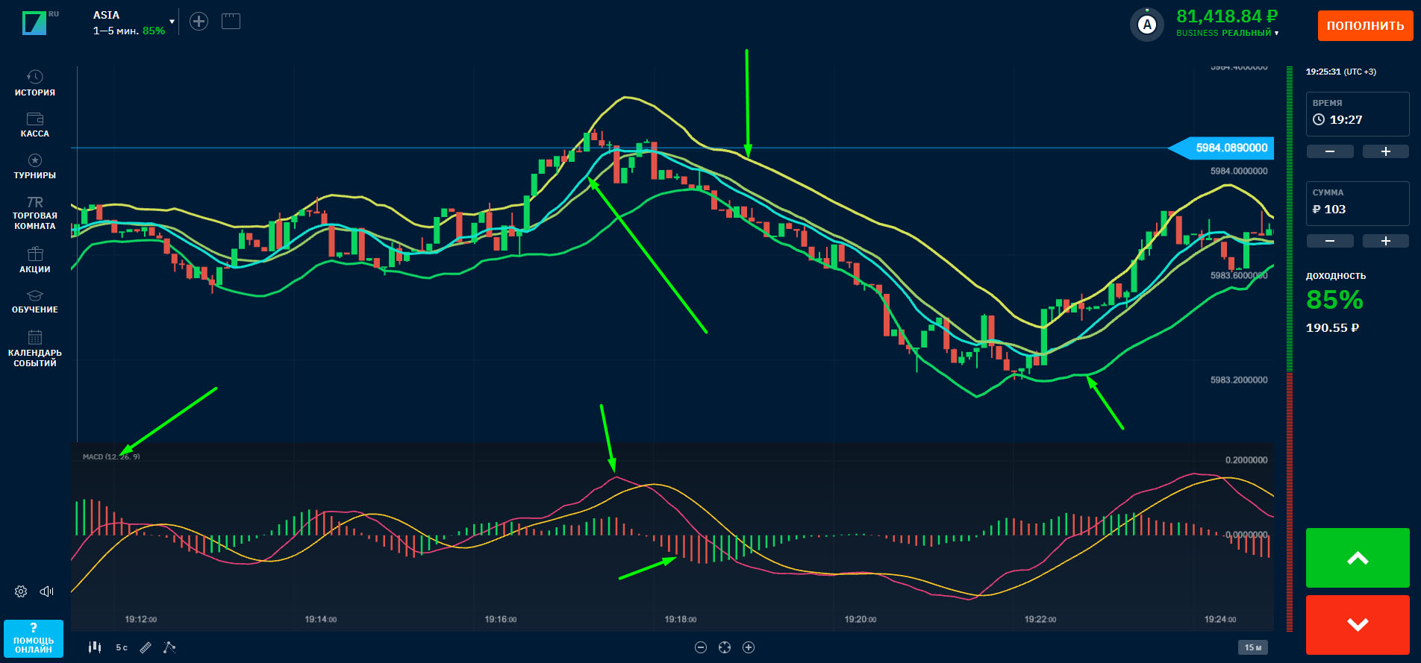
Task: Open platform settings via the gear icon
Action: 21,591
